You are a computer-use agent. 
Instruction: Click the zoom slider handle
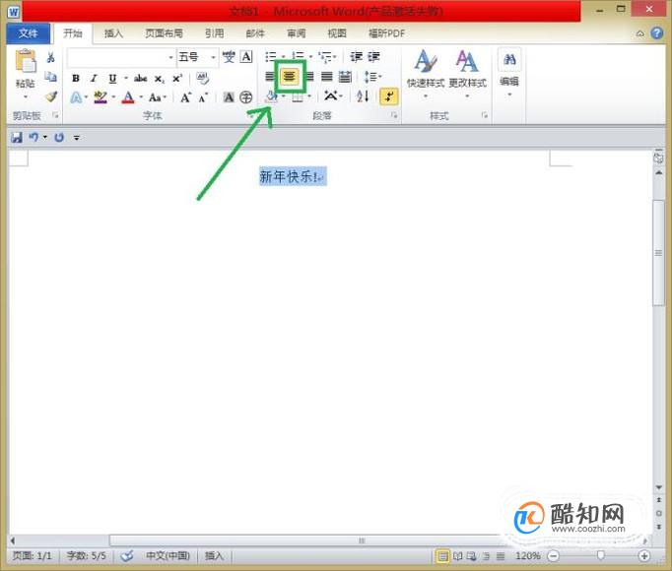600,555
